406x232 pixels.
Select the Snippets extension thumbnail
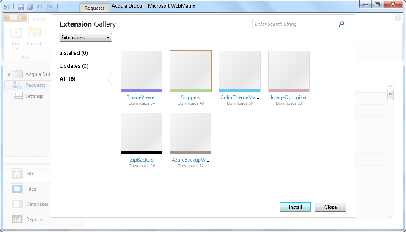191,71
